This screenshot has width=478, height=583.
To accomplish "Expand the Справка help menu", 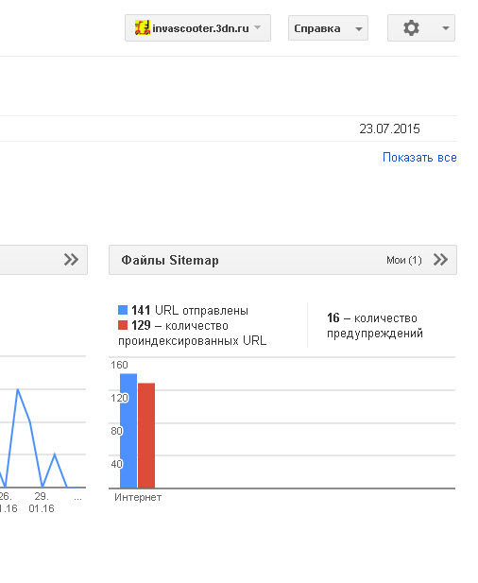I will tap(328, 28).
